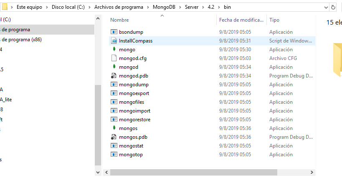Go to Disco local (C:) breadcrumb
The width and height of the screenshot is (342, 185).
coord(68,7)
